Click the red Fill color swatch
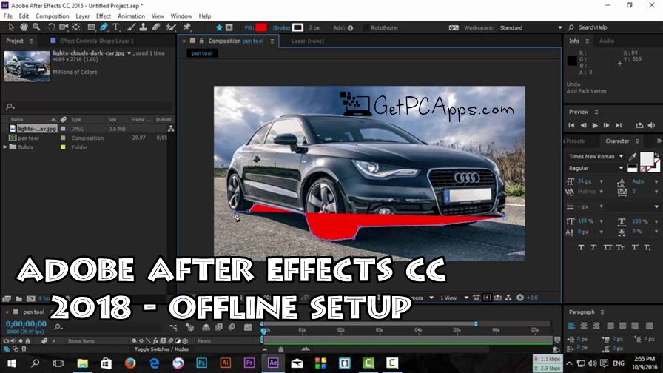The height and width of the screenshot is (373, 663). [261, 27]
